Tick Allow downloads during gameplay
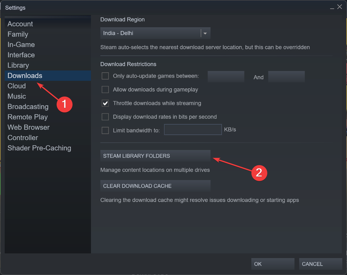347x275 pixels. pyautogui.click(x=105, y=90)
